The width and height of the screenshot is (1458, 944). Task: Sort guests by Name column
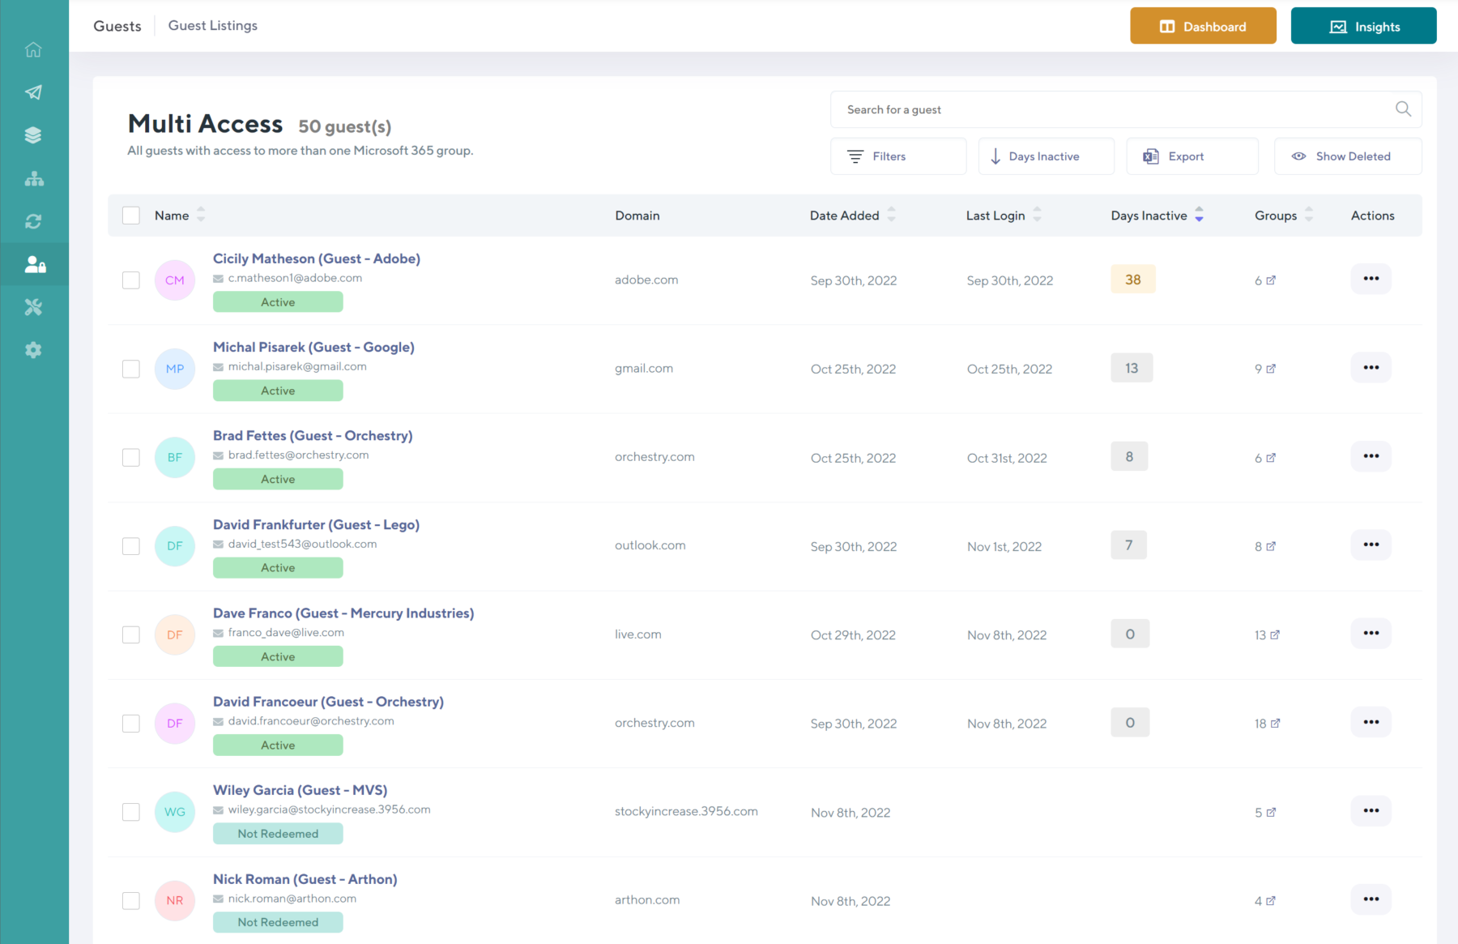[x=200, y=215]
